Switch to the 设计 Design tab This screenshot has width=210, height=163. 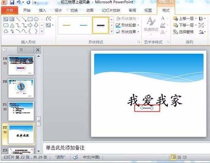pos(58,10)
